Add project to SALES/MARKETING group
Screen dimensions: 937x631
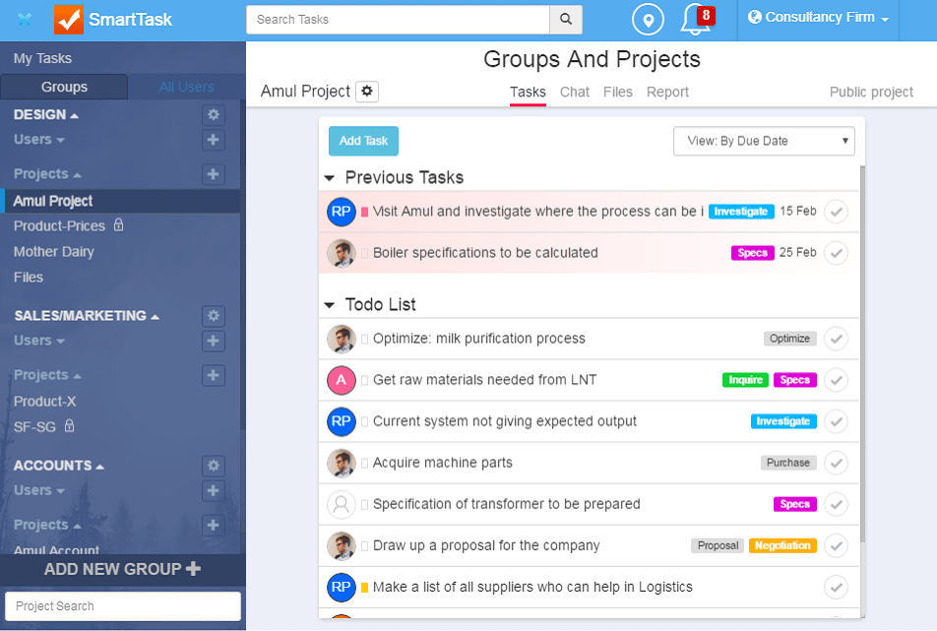[214, 376]
